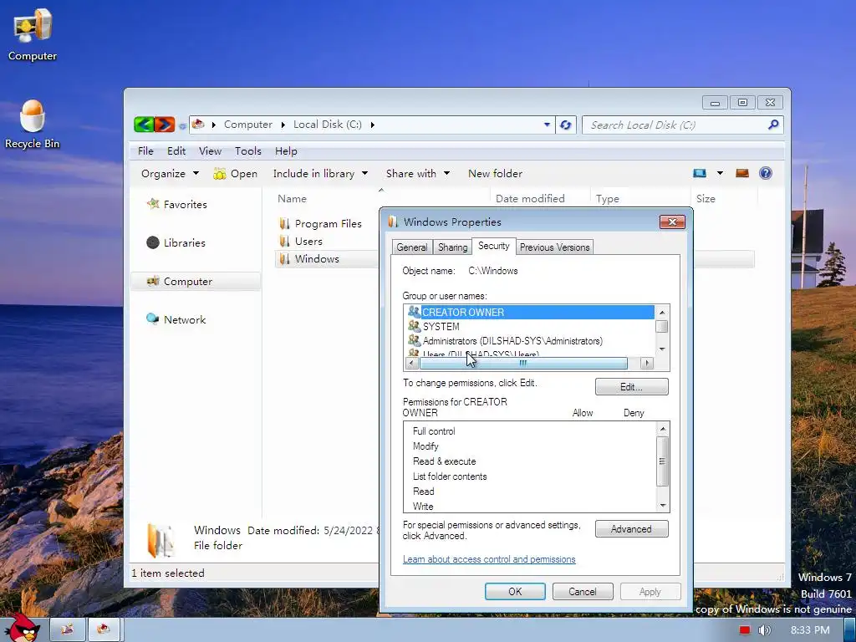Screen dimensions: 856x642
Task: Open the View menu
Action: (x=210, y=150)
